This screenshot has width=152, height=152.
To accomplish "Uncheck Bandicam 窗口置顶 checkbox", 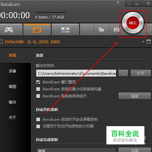I will point(38,82).
